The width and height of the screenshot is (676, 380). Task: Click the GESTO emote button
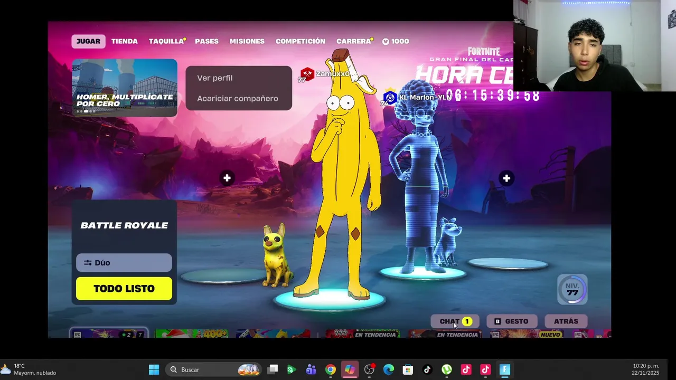(x=512, y=321)
